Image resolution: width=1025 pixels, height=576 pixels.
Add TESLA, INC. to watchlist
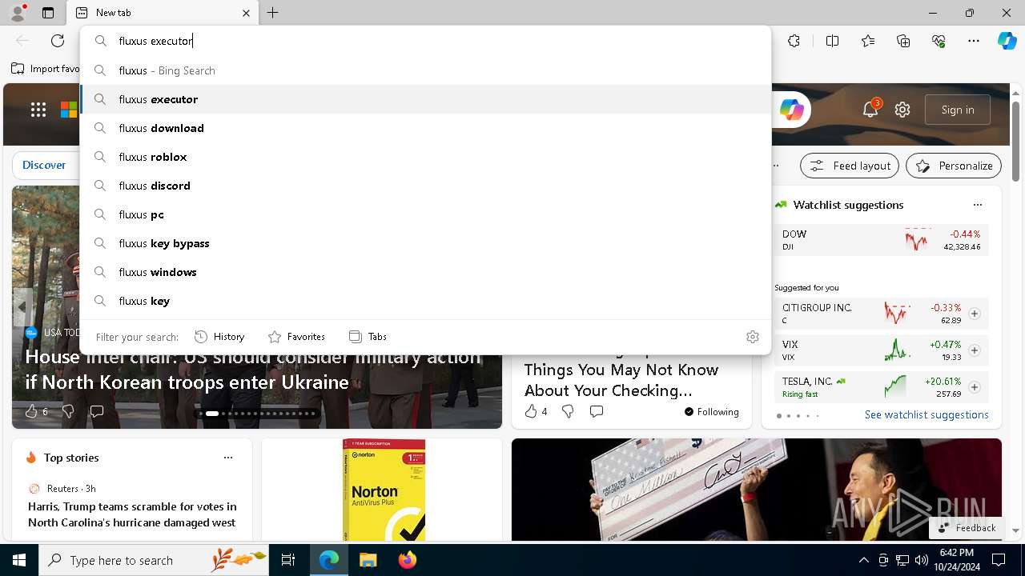tap(975, 387)
